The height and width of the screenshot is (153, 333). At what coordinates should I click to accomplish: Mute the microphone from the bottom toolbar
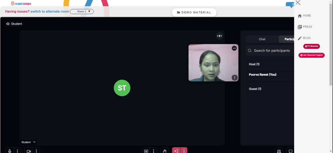tap(10, 151)
